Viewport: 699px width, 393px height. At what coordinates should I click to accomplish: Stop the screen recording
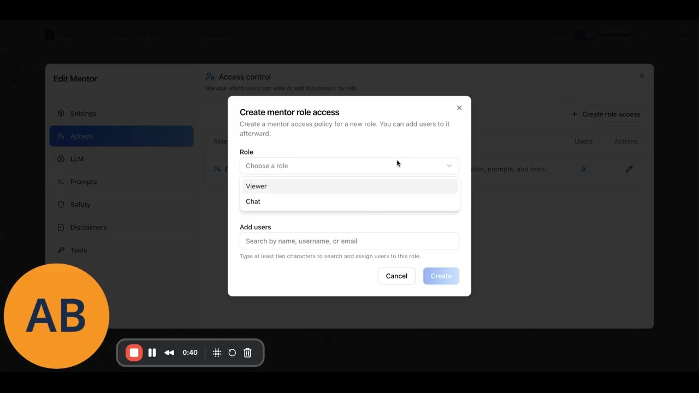(134, 353)
